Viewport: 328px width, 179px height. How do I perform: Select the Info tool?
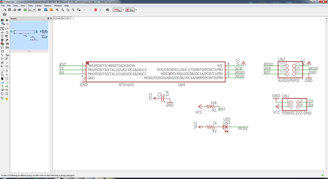tap(2, 20)
